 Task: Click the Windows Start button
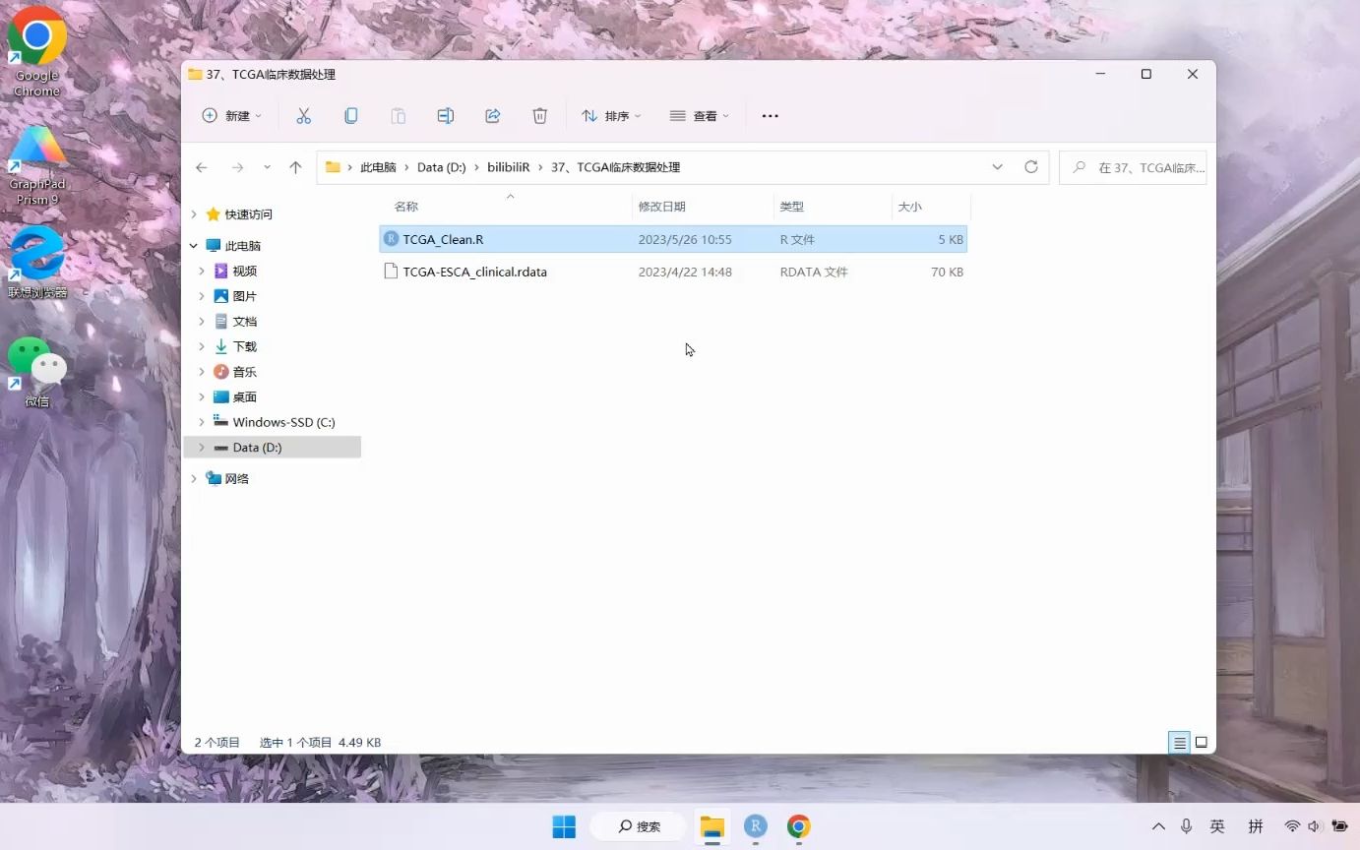(x=564, y=826)
